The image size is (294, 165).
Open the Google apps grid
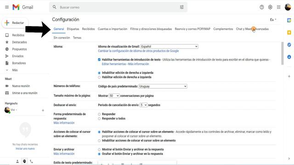pyautogui.click(x=279, y=7)
